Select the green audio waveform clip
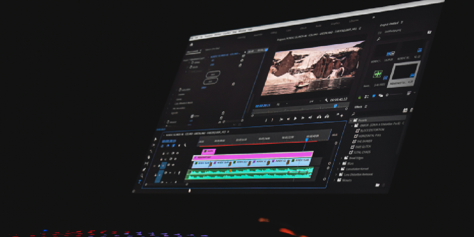The image size is (474, 237). click(250, 174)
